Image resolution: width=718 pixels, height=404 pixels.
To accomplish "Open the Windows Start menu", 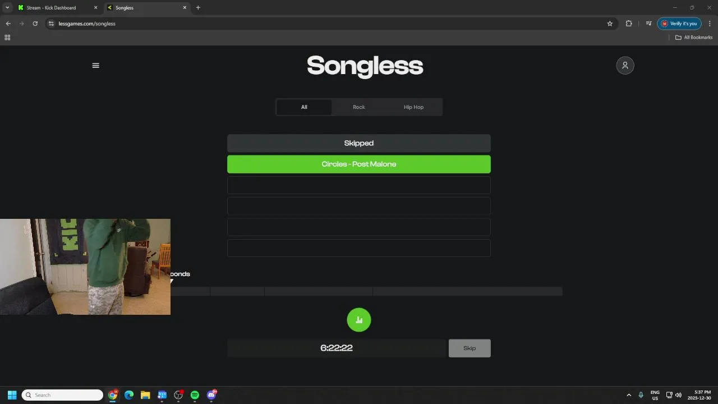I will pyautogui.click(x=12, y=395).
